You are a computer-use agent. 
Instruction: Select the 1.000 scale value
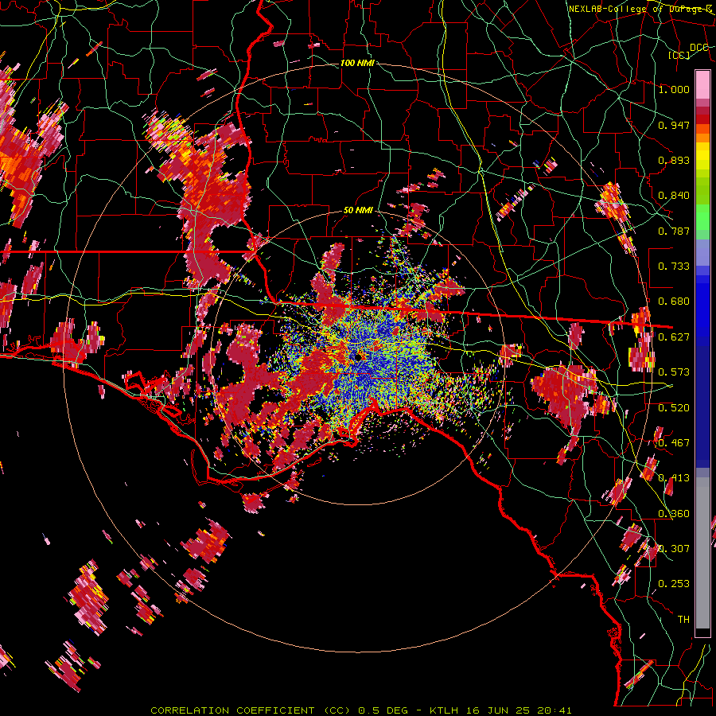point(674,89)
